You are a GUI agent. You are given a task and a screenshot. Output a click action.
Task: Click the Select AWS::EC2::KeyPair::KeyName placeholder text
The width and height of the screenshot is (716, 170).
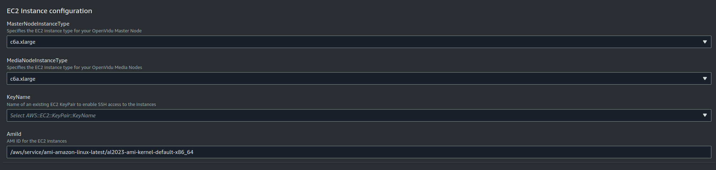point(53,115)
